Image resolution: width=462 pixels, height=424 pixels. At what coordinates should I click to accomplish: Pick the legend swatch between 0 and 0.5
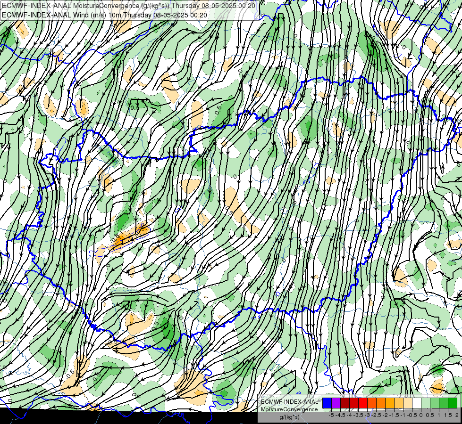click(426, 403)
